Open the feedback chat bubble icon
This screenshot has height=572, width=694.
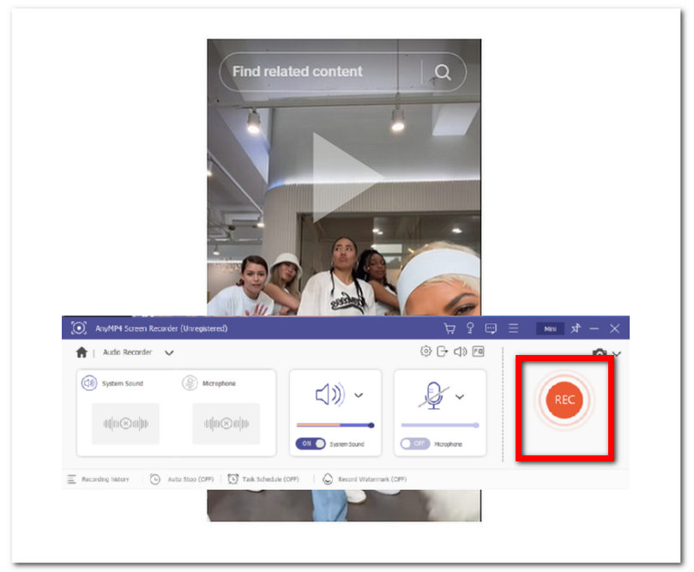[x=491, y=328]
